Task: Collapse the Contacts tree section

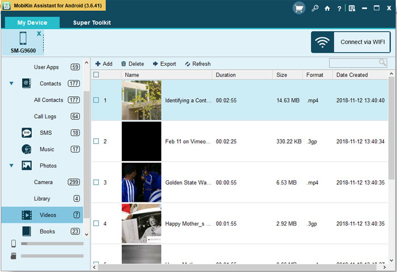Action: (11, 84)
